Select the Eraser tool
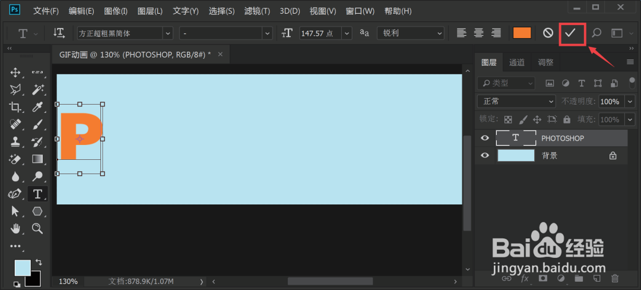The image size is (641, 290). 15,159
